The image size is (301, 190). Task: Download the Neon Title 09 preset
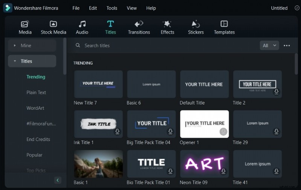pyautogui.click(x=223, y=172)
